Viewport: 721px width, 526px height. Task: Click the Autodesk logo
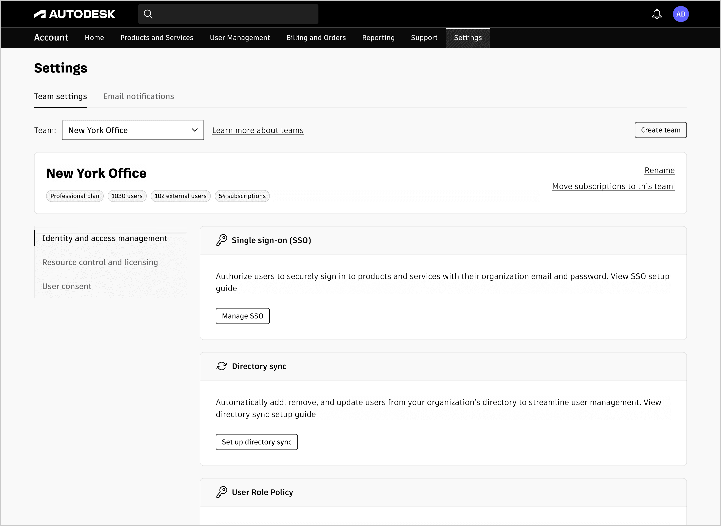[74, 14]
